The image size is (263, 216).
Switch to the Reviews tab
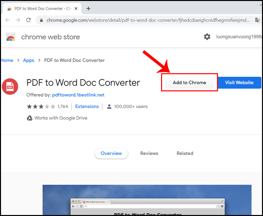pos(149,153)
